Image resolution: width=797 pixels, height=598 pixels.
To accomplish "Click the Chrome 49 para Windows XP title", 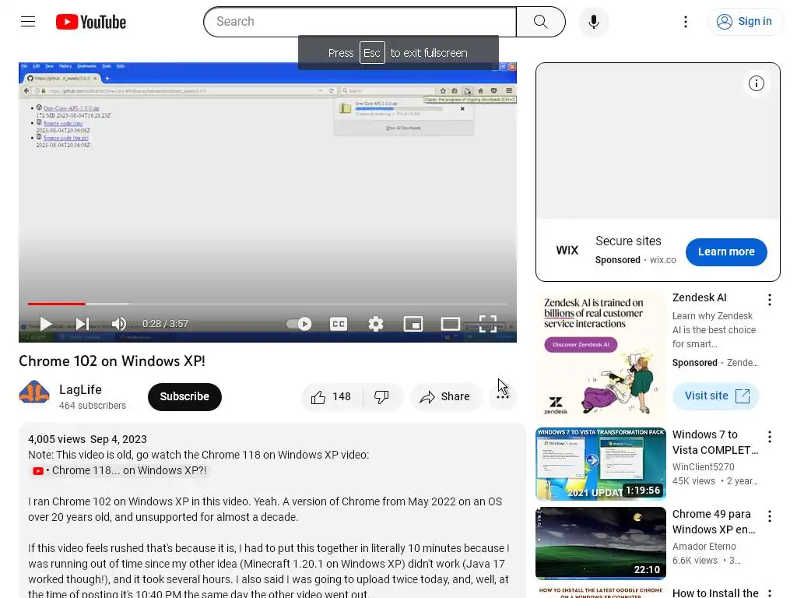I will point(714,522).
